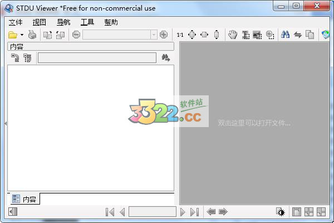The height and width of the screenshot is (223, 334).
Task: Click expand-all icon in 内容 panel
Action: [x=15, y=57]
